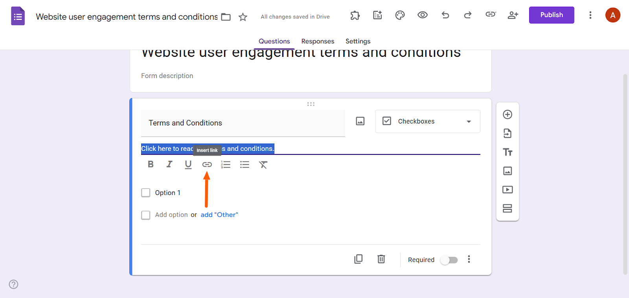Add collaborators to the form
The width and height of the screenshot is (629, 298).
pyautogui.click(x=513, y=15)
